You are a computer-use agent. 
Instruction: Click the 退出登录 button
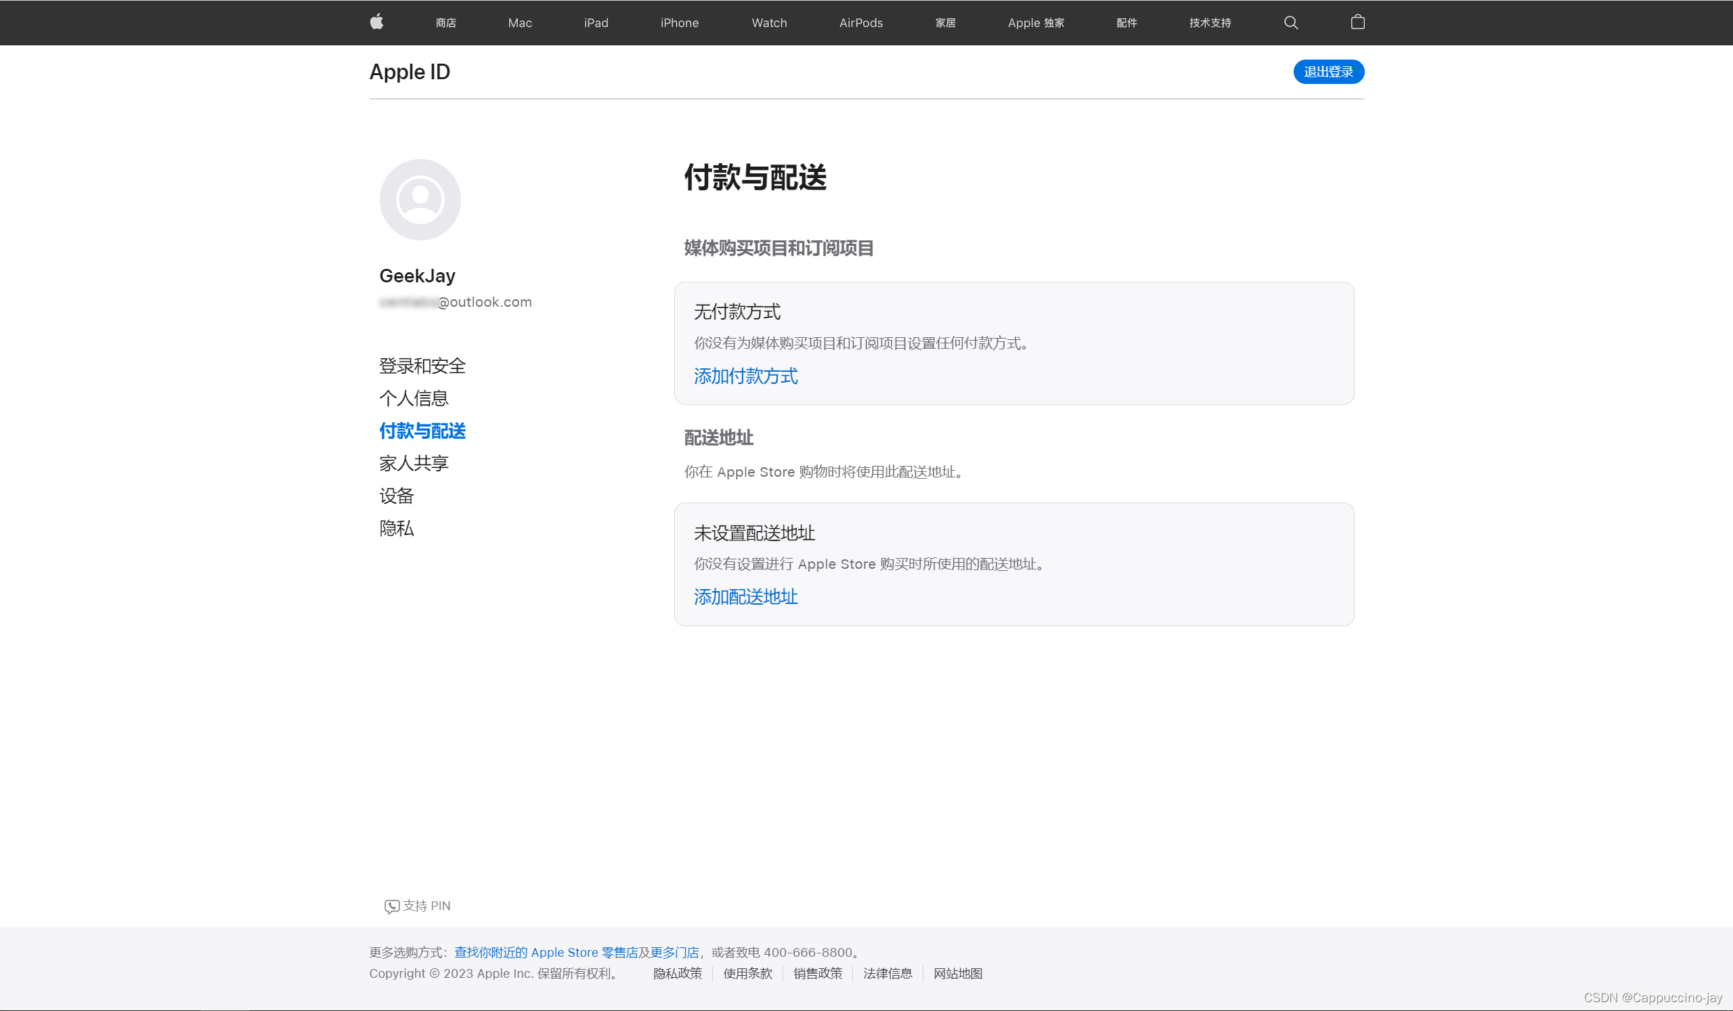(x=1328, y=72)
